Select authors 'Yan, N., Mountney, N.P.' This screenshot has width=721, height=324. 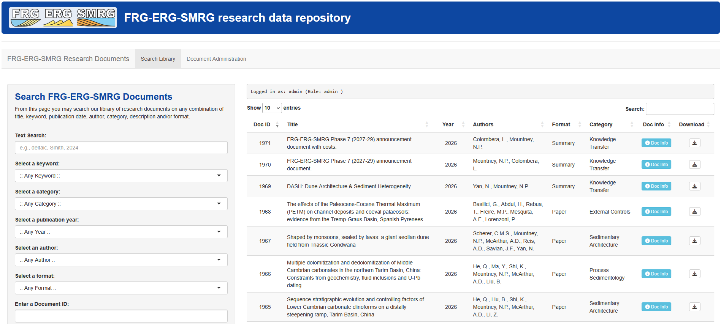coord(501,186)
